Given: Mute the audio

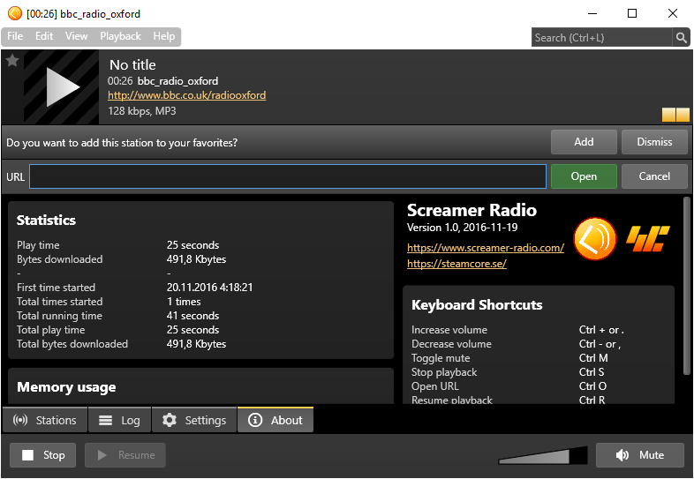Looking at the screenshot, I should tap(639, 455).
